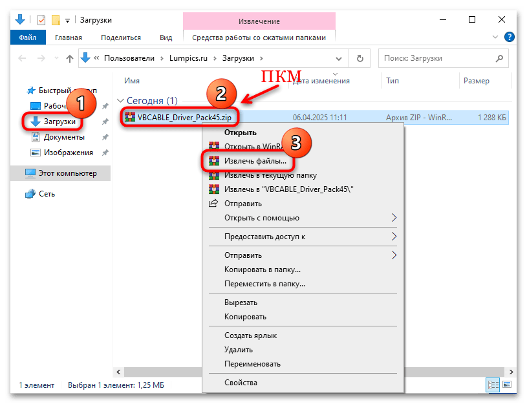Switch to the Вид ribbon tab
This screenshot has height=404, width=527.
pos(166,37)
